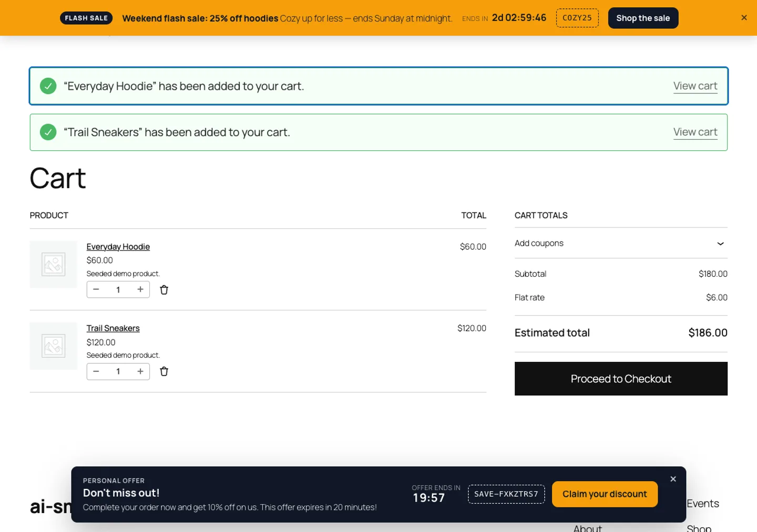The height and width of the screenshot is (532, 757).
Task: Close the flash sale banner
Action: point(744,18)
